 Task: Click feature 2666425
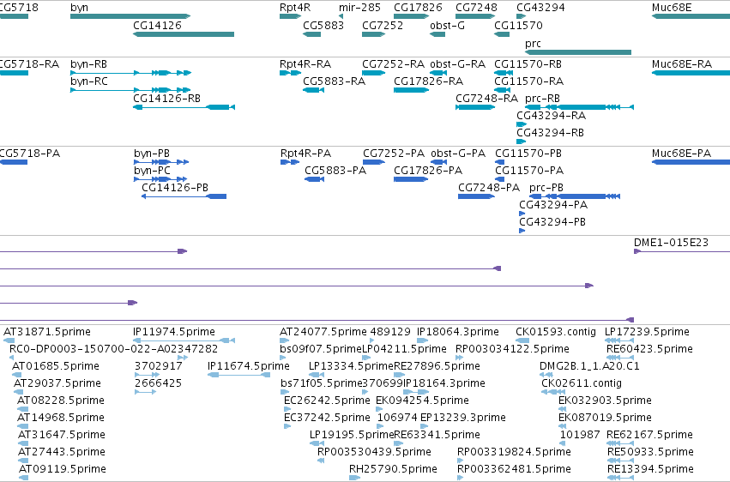pos(145,392)
